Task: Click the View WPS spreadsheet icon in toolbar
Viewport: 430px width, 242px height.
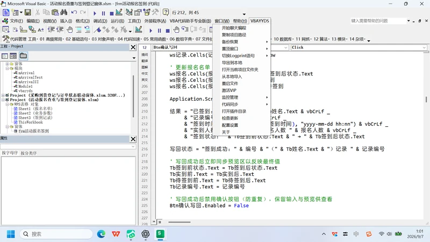Action: click(x=6, y=12)
